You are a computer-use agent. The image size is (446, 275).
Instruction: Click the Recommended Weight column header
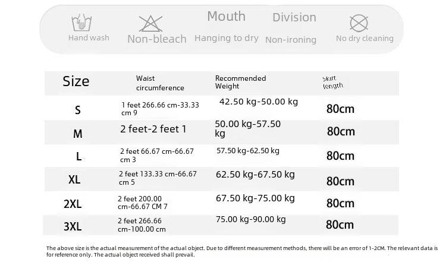coord(241,82)
